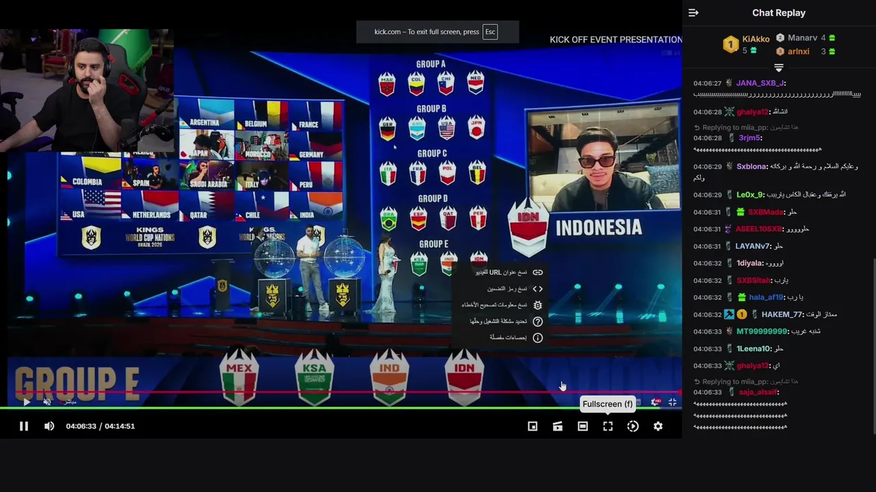Click hala_af19 username in chat
This screenshot has width=876, height=492.
point(766,298)
